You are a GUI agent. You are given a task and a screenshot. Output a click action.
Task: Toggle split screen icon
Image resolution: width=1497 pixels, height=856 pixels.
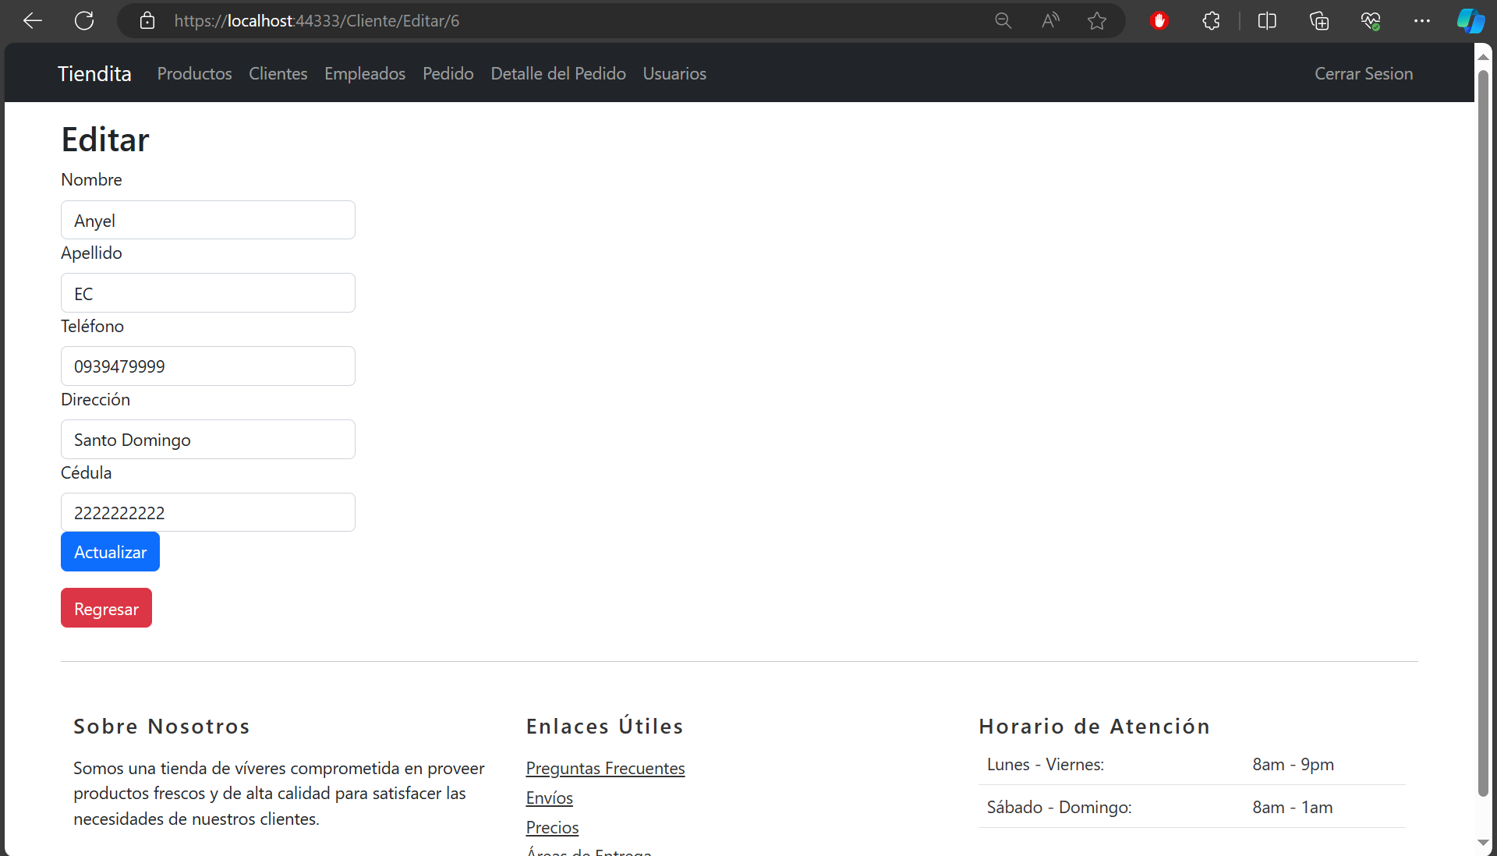(x=1267, y=21)
